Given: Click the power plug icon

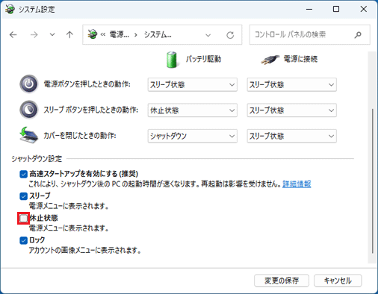Looking at the screenshot, I should point(270,60).
